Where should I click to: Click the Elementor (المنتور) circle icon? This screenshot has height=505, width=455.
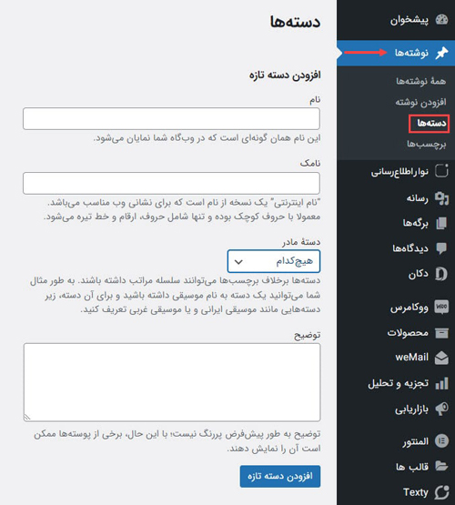click(441, 441)
